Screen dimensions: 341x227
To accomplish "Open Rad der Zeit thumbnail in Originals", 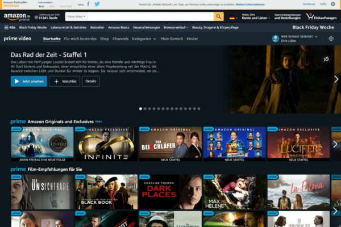I will click(x=42, y=144).
